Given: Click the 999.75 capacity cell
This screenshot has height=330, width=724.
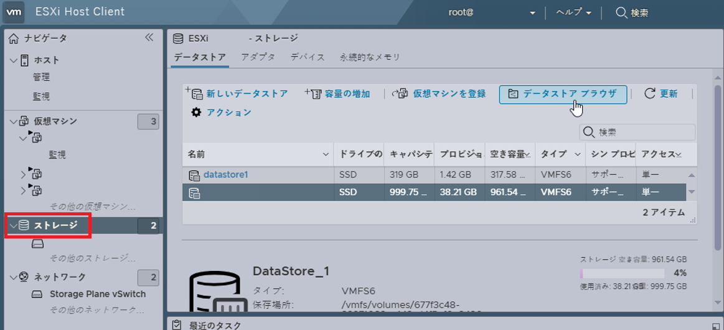Looking at the screenshot, I should click(x=409, y=192).
